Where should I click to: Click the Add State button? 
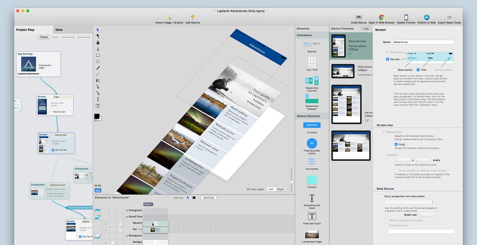(209, 198)
